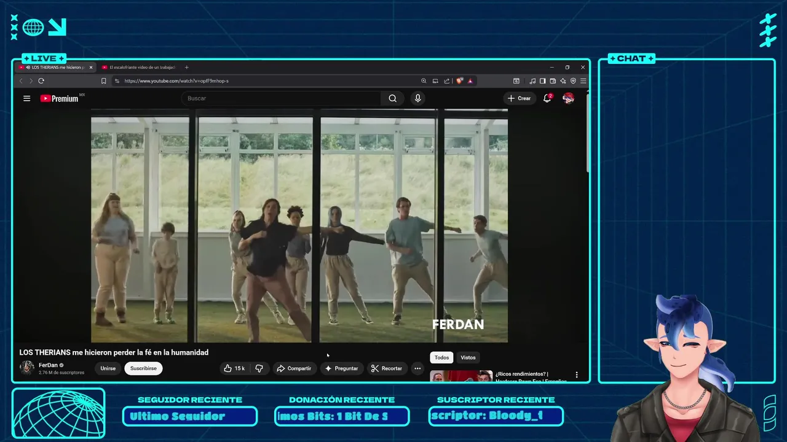Open the account avatar menu
Viewport: 787px width, 442px height.
coord(568,98)
